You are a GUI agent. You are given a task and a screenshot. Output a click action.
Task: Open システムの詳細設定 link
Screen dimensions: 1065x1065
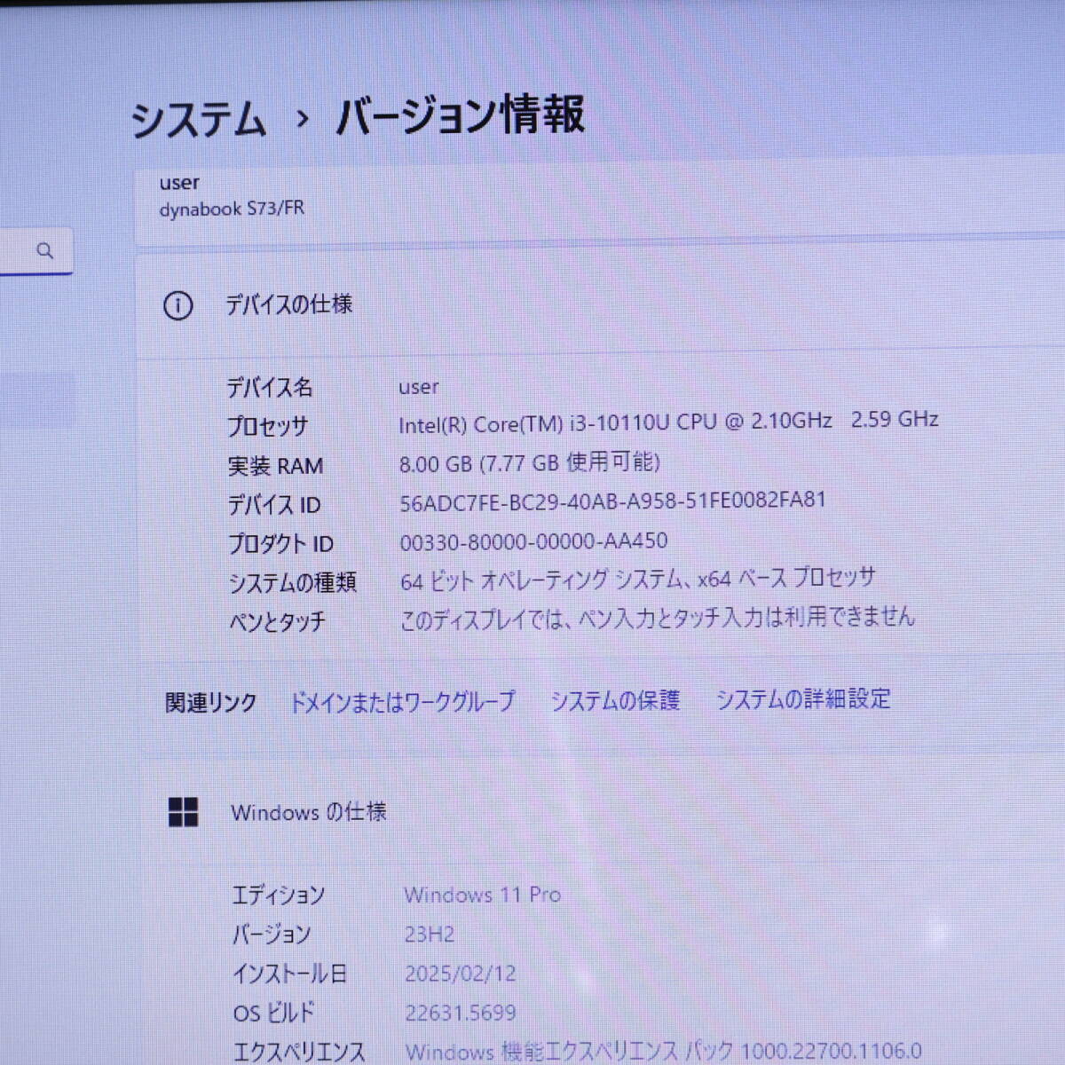coord(803,699)
